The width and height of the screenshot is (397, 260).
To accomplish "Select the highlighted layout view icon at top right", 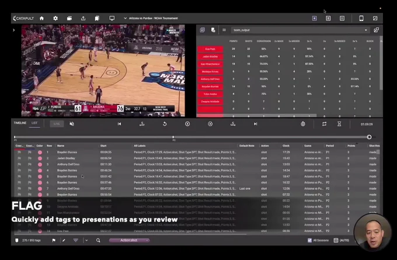I will point(314,18).
